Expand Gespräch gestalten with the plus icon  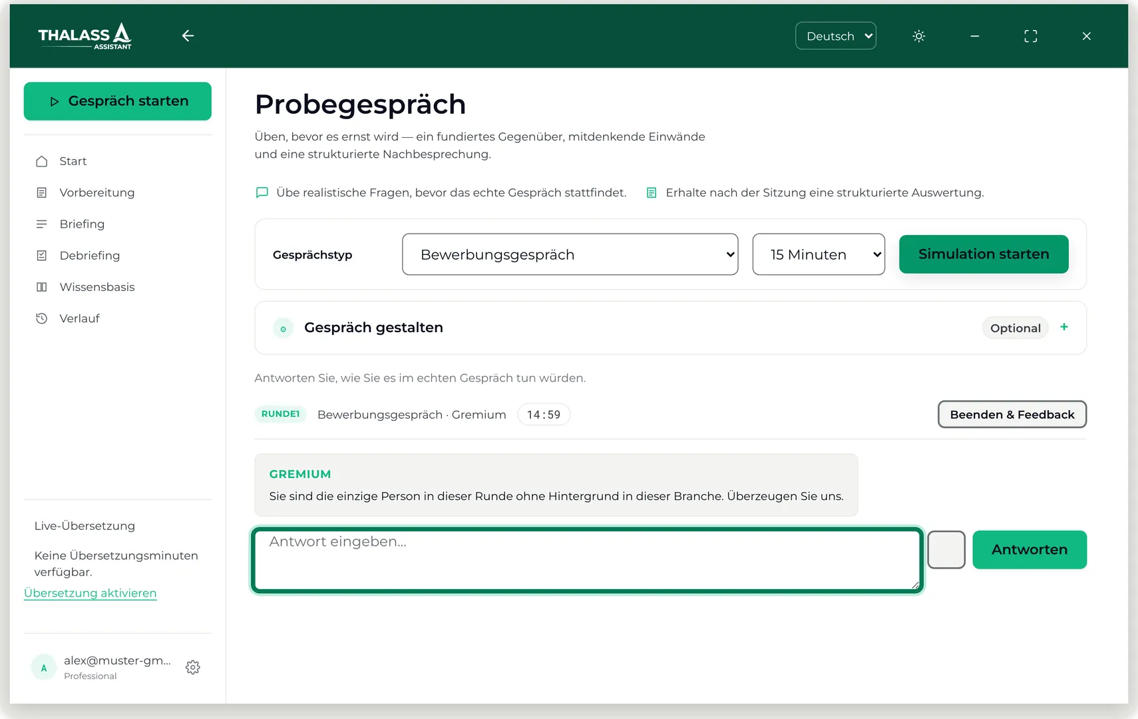click(x=1063, y=327)
